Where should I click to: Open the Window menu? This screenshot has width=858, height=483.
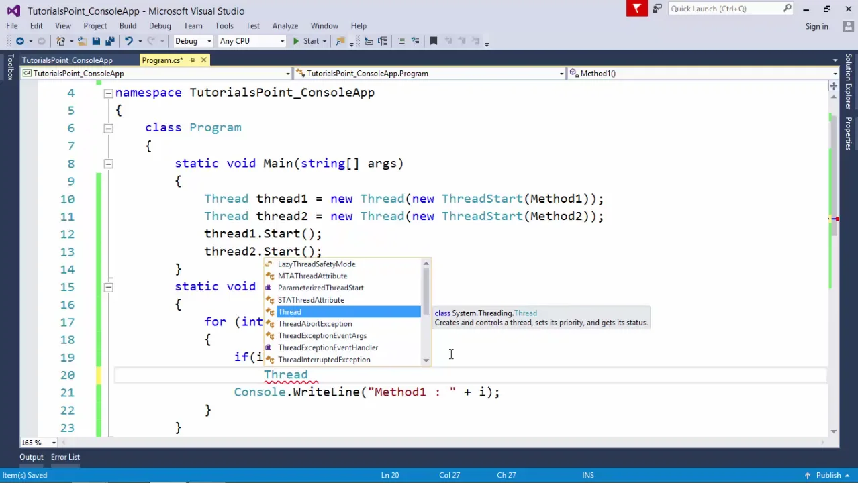[x=324, y=26]
